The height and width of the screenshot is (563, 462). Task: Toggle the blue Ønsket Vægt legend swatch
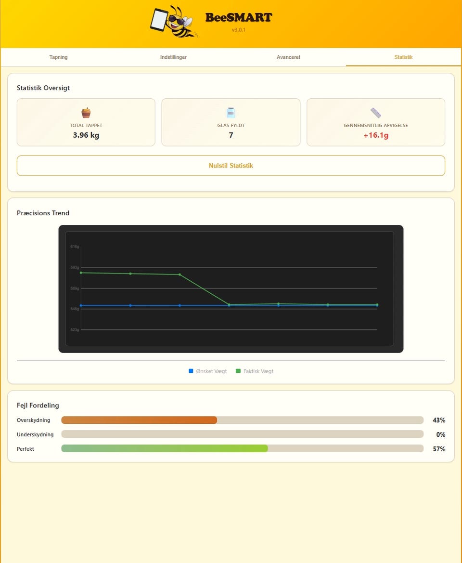point(191,371)
